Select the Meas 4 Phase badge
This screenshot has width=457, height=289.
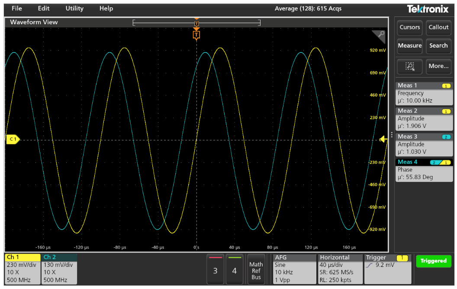(423, 170)
